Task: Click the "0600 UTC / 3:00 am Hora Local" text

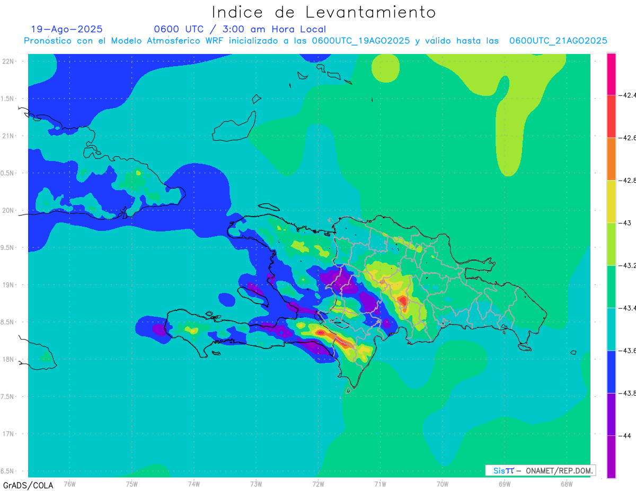Action: [240, 29]
